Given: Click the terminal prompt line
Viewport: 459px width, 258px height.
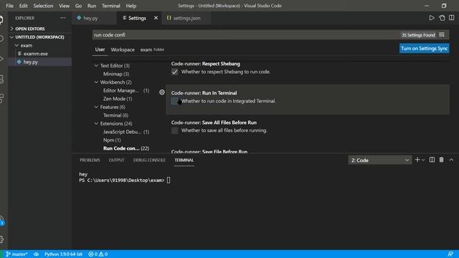Looking at the screenshot, I should pyautogui.click(x=124, y=181).
